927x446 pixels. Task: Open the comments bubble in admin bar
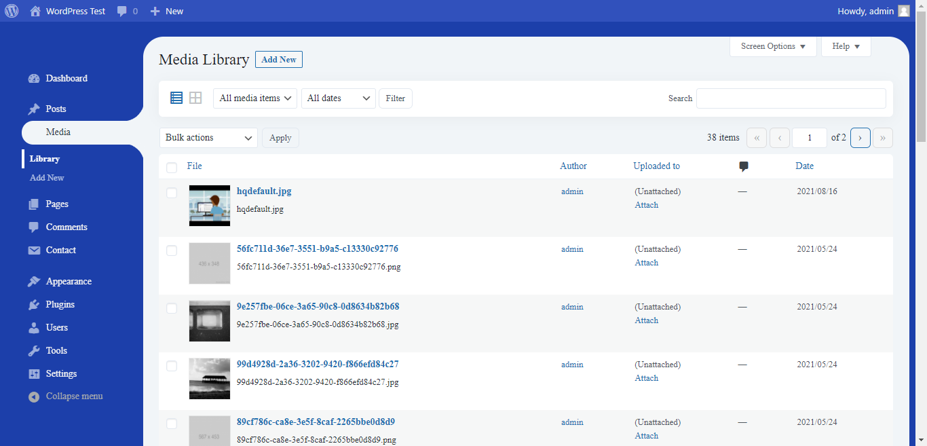point(121,12)
